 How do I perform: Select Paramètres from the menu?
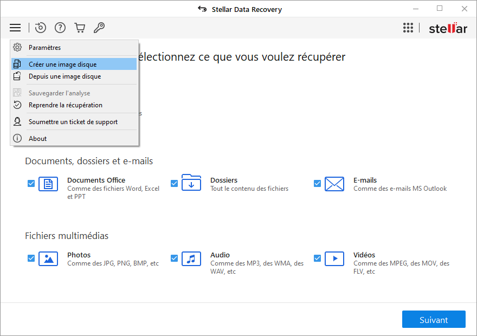44,48
